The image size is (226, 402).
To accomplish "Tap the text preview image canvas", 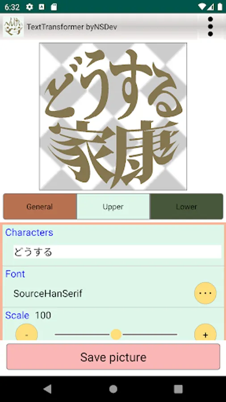I will click(x=113, y=117).
